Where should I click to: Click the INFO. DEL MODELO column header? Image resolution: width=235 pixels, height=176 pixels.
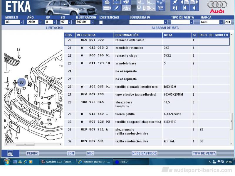click(214, 35)
